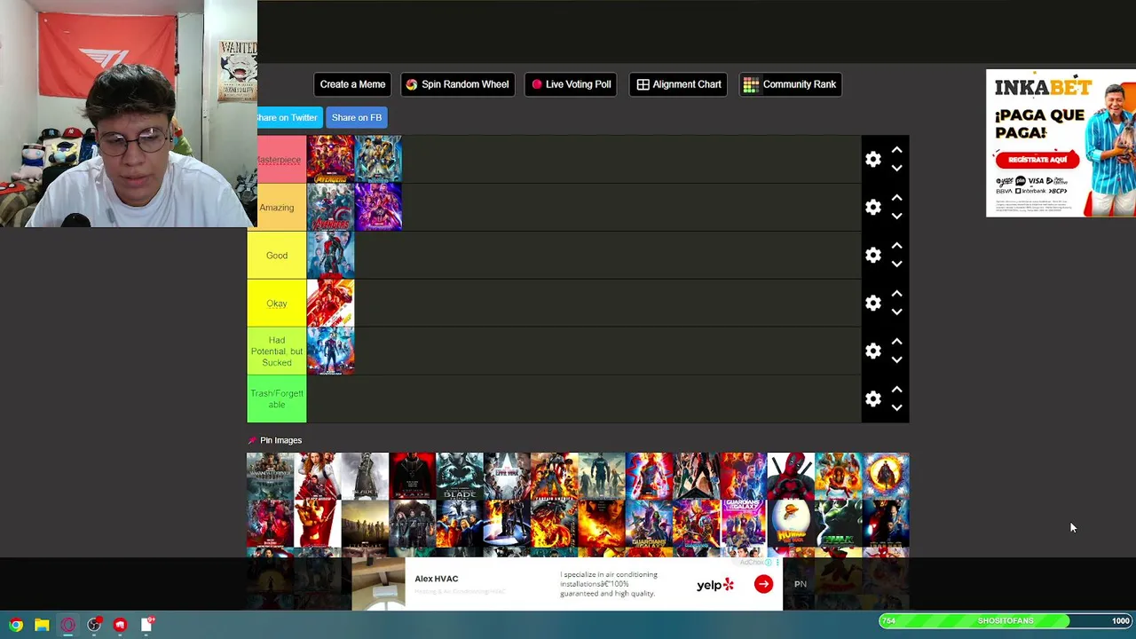Pick the Howard the Duck poster from pool
The height and width of the screenshot is (639, 1136).
click(x=791, y=524)
